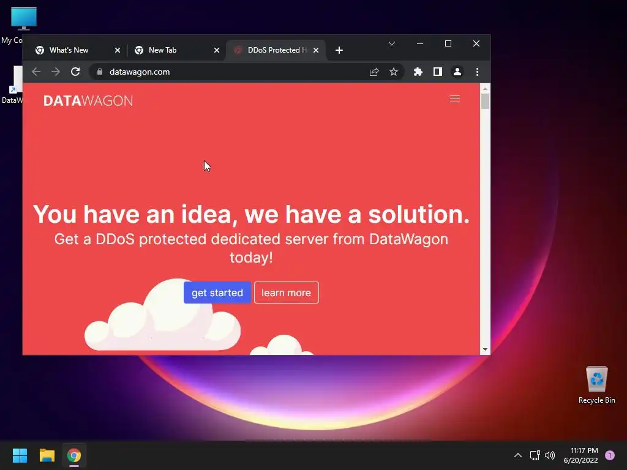This screenshot has height=470, width=627.
Task: Open the Windows Start menu
Action: pos(20,455)
